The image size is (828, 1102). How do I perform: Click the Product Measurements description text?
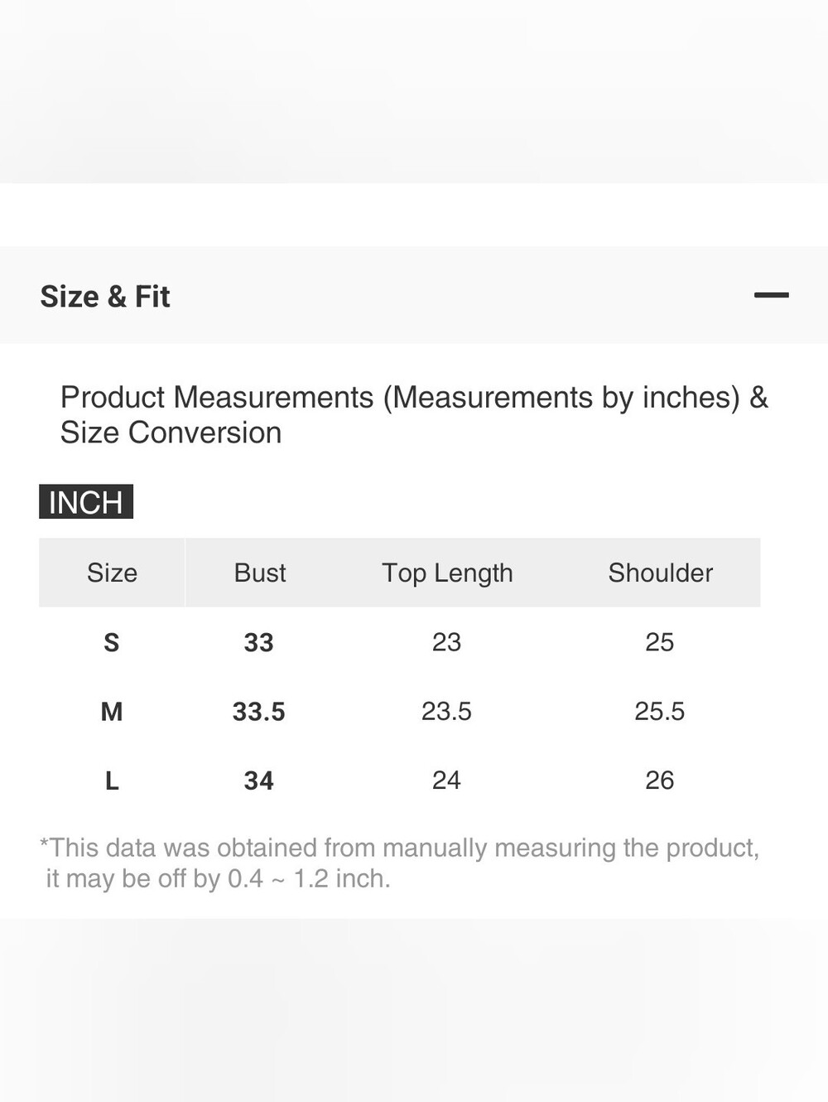(x=414, y=415)
